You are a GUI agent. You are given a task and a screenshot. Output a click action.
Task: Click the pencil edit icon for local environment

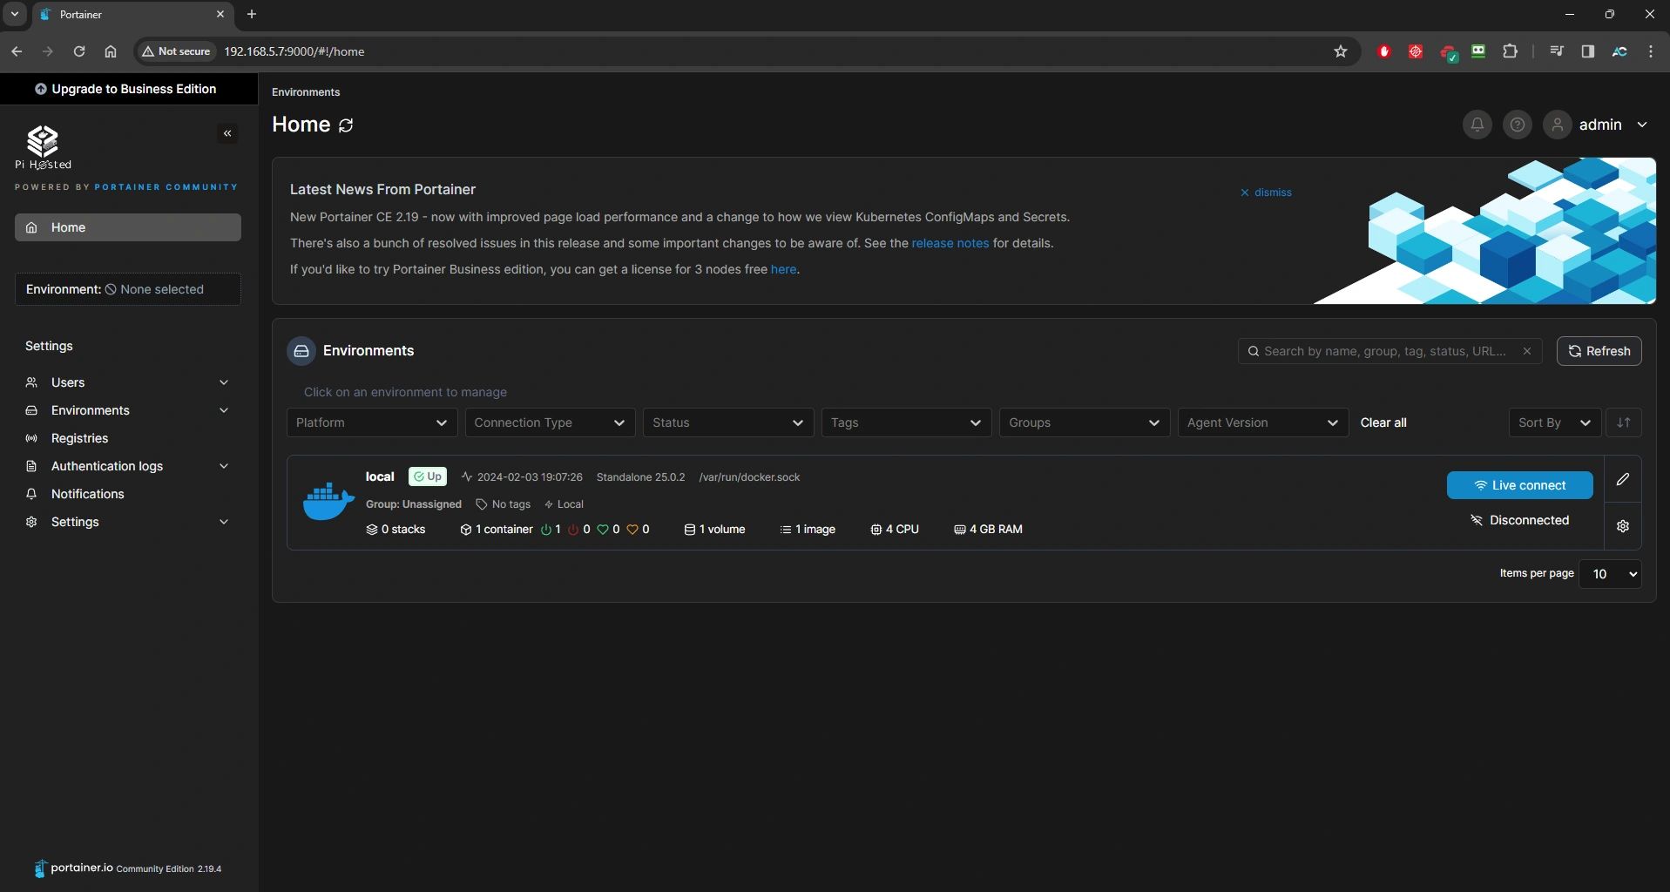(x=1622, y=479)
